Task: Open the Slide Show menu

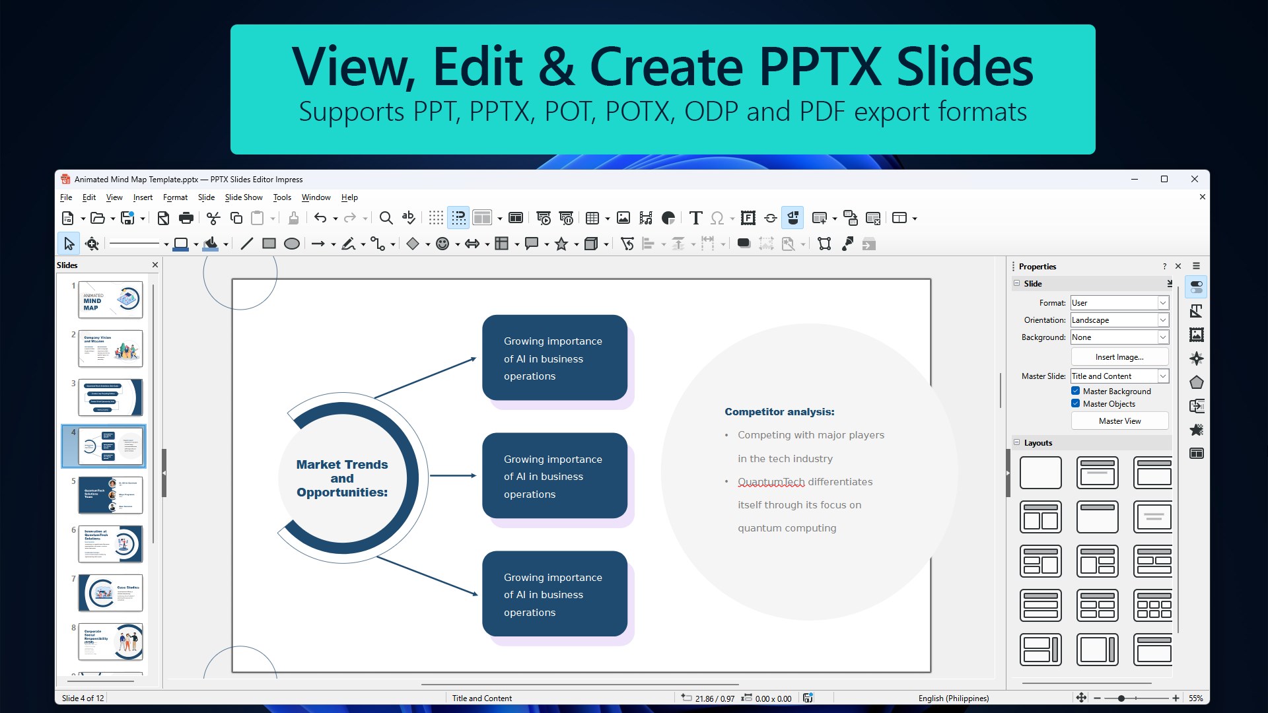Action: click(243, 197)
